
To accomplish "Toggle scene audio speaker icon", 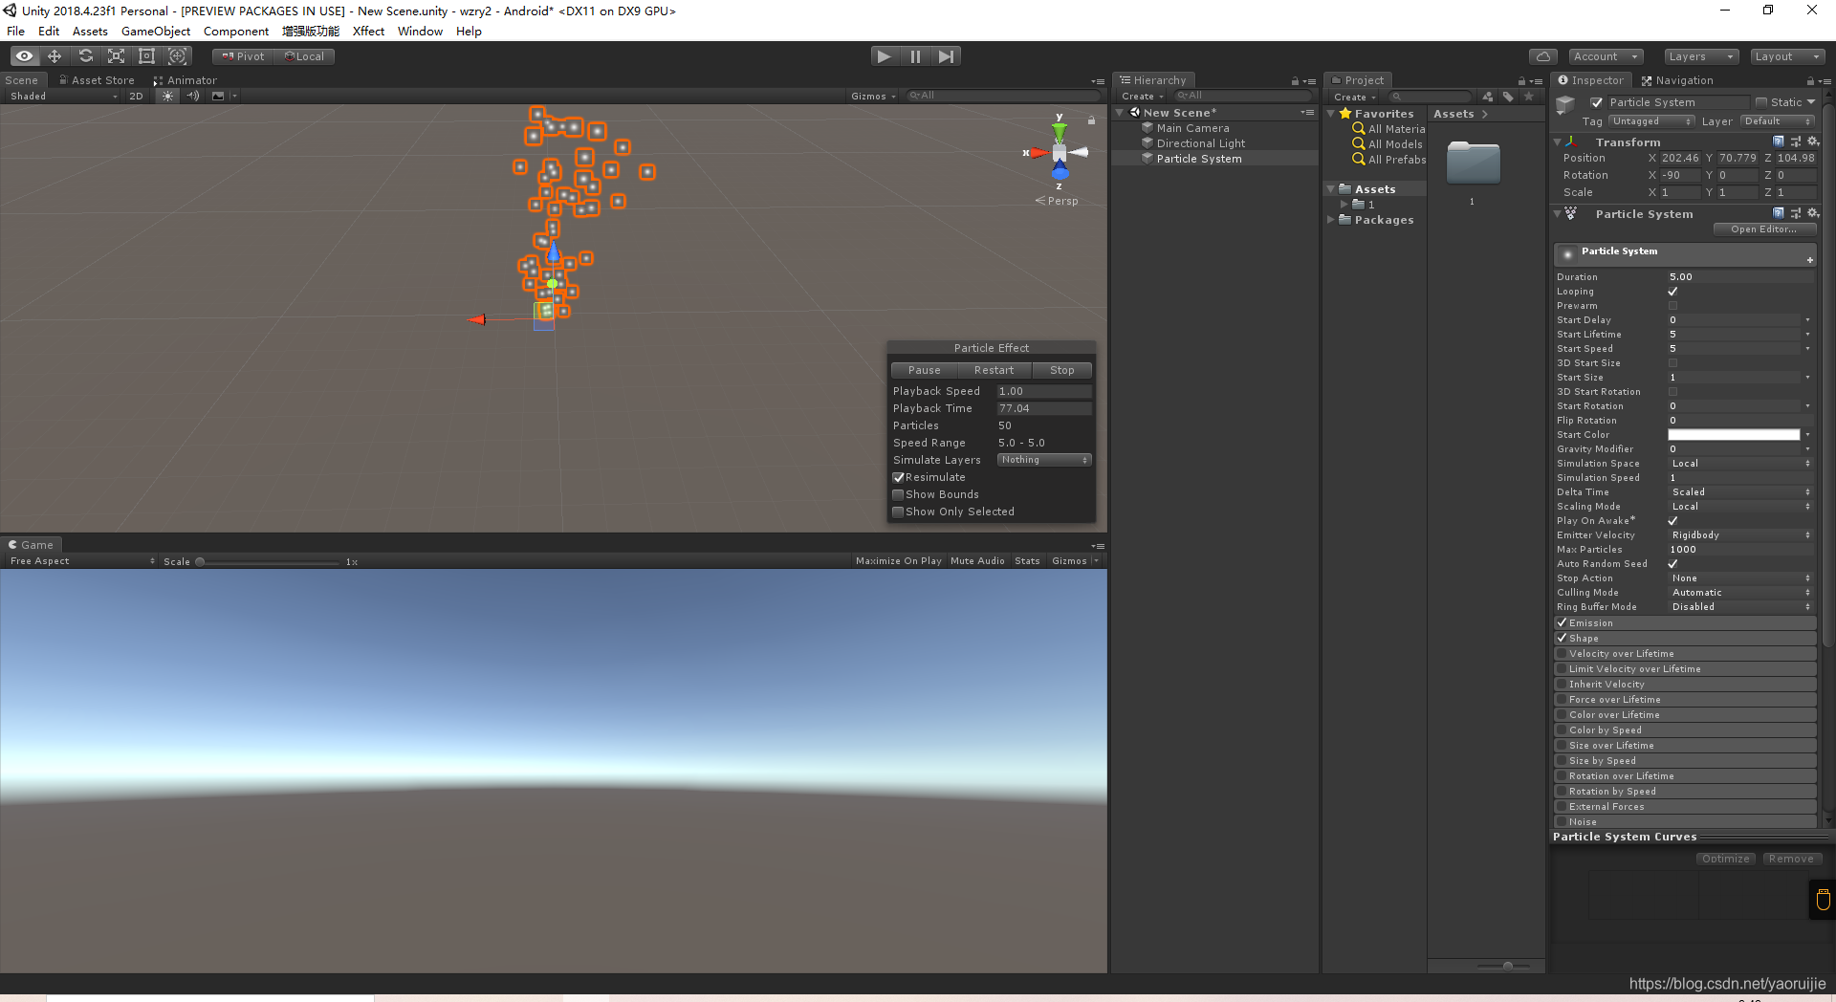I will click(193, 96).
